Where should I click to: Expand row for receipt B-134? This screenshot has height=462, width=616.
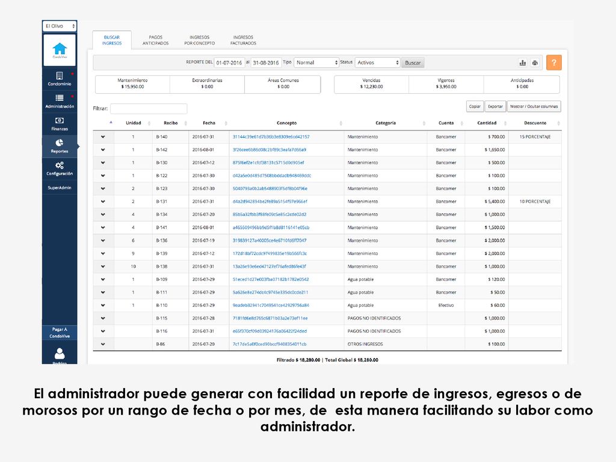[x=103, y=215]
